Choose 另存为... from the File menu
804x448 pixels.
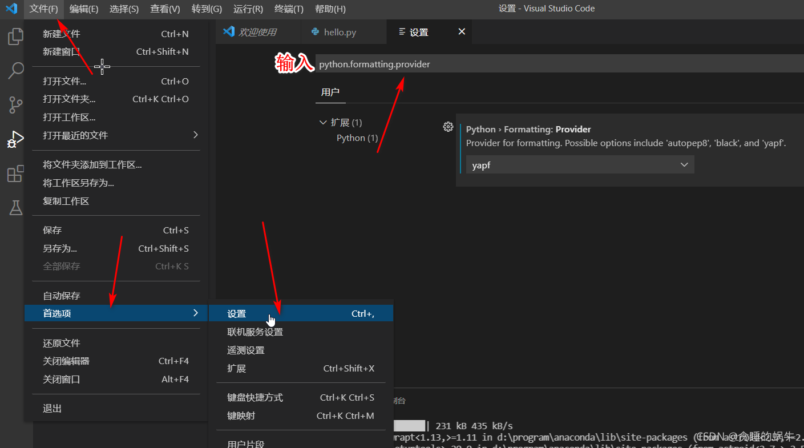(116, 248)
